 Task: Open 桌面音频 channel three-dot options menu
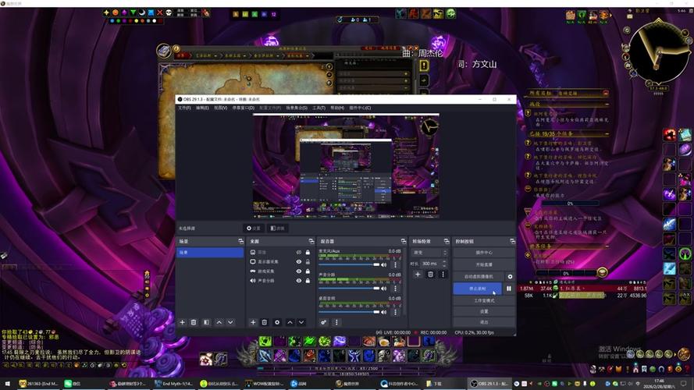pos(395,312)
